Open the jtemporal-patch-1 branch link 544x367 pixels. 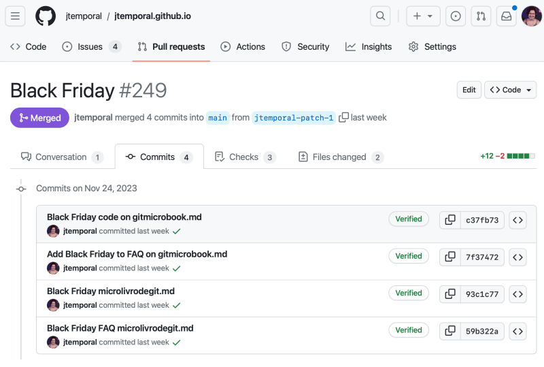[294, 118]
